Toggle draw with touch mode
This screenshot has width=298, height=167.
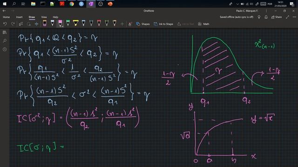point(130,24)
